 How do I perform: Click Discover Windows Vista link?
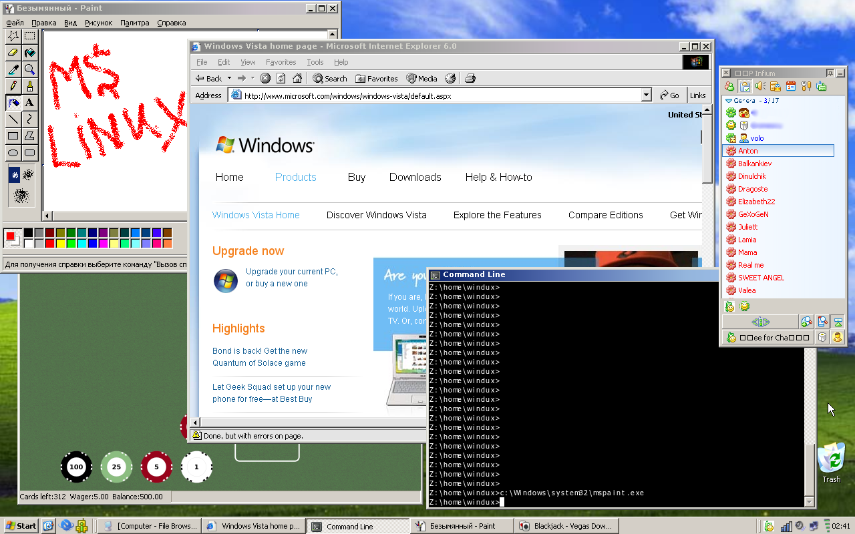pos(376,215)
